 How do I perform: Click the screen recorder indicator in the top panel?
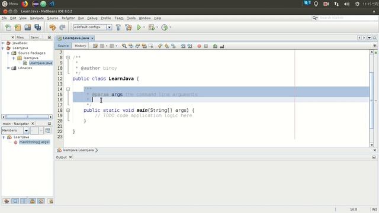326,4
